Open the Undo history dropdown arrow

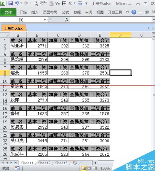[21, 3]
